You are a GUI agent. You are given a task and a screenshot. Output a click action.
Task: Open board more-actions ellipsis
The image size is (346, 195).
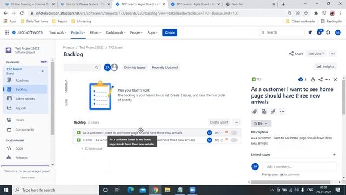point(332,54)
